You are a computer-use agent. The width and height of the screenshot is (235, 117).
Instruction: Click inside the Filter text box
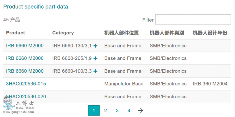(x=193, y=20)
